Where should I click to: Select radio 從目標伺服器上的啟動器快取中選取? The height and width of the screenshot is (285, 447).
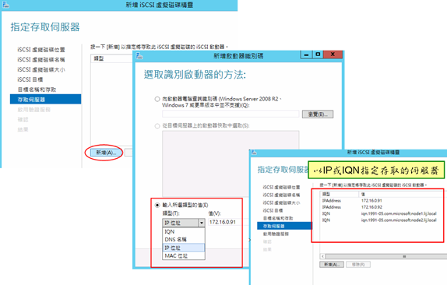pos(157,125)
